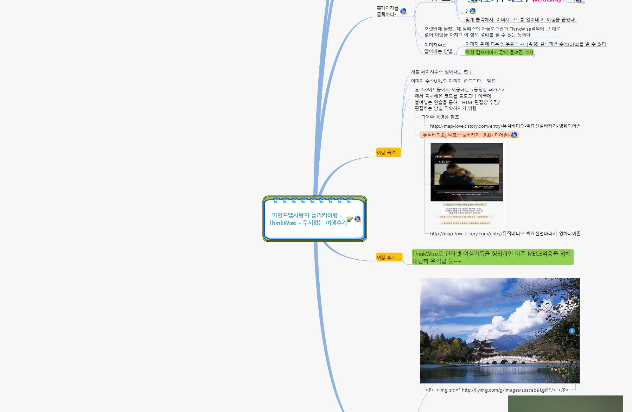Collapse the 여행 목적 branch via its circle handle

point(401,157)
